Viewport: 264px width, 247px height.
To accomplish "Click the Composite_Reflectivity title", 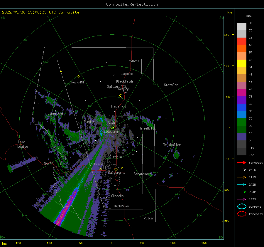I will [x=132, y=4].
